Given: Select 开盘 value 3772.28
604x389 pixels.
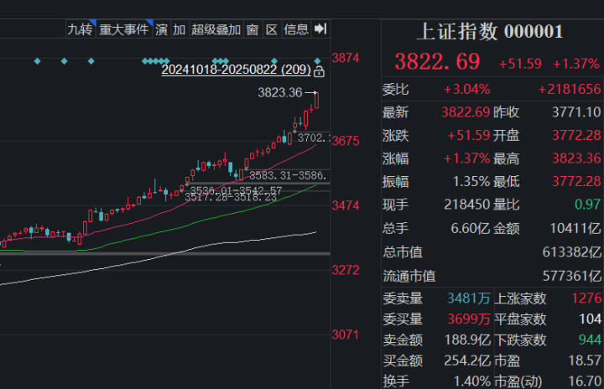Looking at the screenshot, I should click(576, 135).
